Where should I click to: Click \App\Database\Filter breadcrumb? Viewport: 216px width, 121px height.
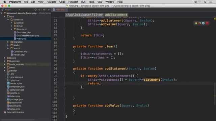pyautogui.click(x=84, y=15)
